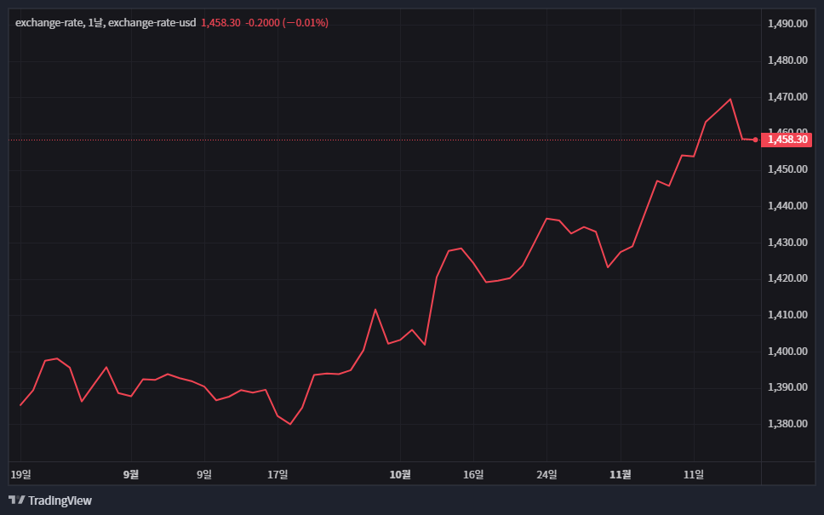The image size is (824, 515).
Task: Select the 9월 month label on time axis
Action: [130, 474]
